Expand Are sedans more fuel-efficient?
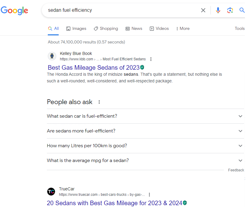 (145, 131)
